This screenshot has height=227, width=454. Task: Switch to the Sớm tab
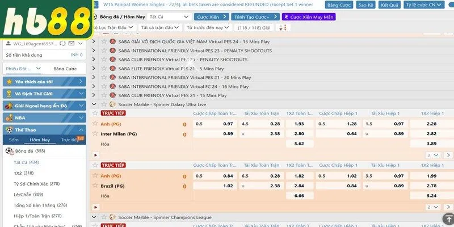coord(13,140)
